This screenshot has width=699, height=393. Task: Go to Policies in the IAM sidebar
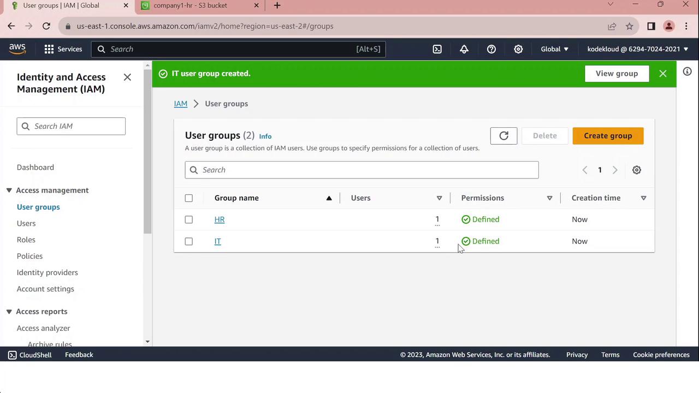point(29,256)
